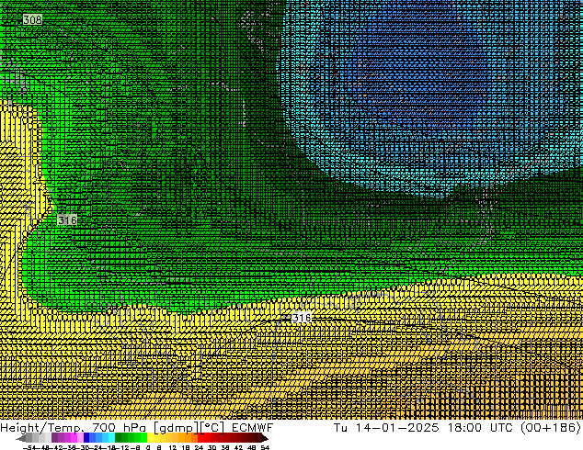
Task: Click the 316 contour label on yellow area
Action: [x=302, y=318]
